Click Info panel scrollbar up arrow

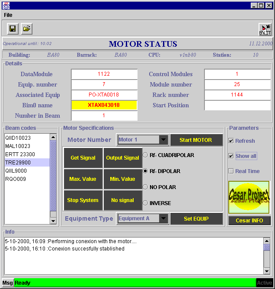click(267, 241)
